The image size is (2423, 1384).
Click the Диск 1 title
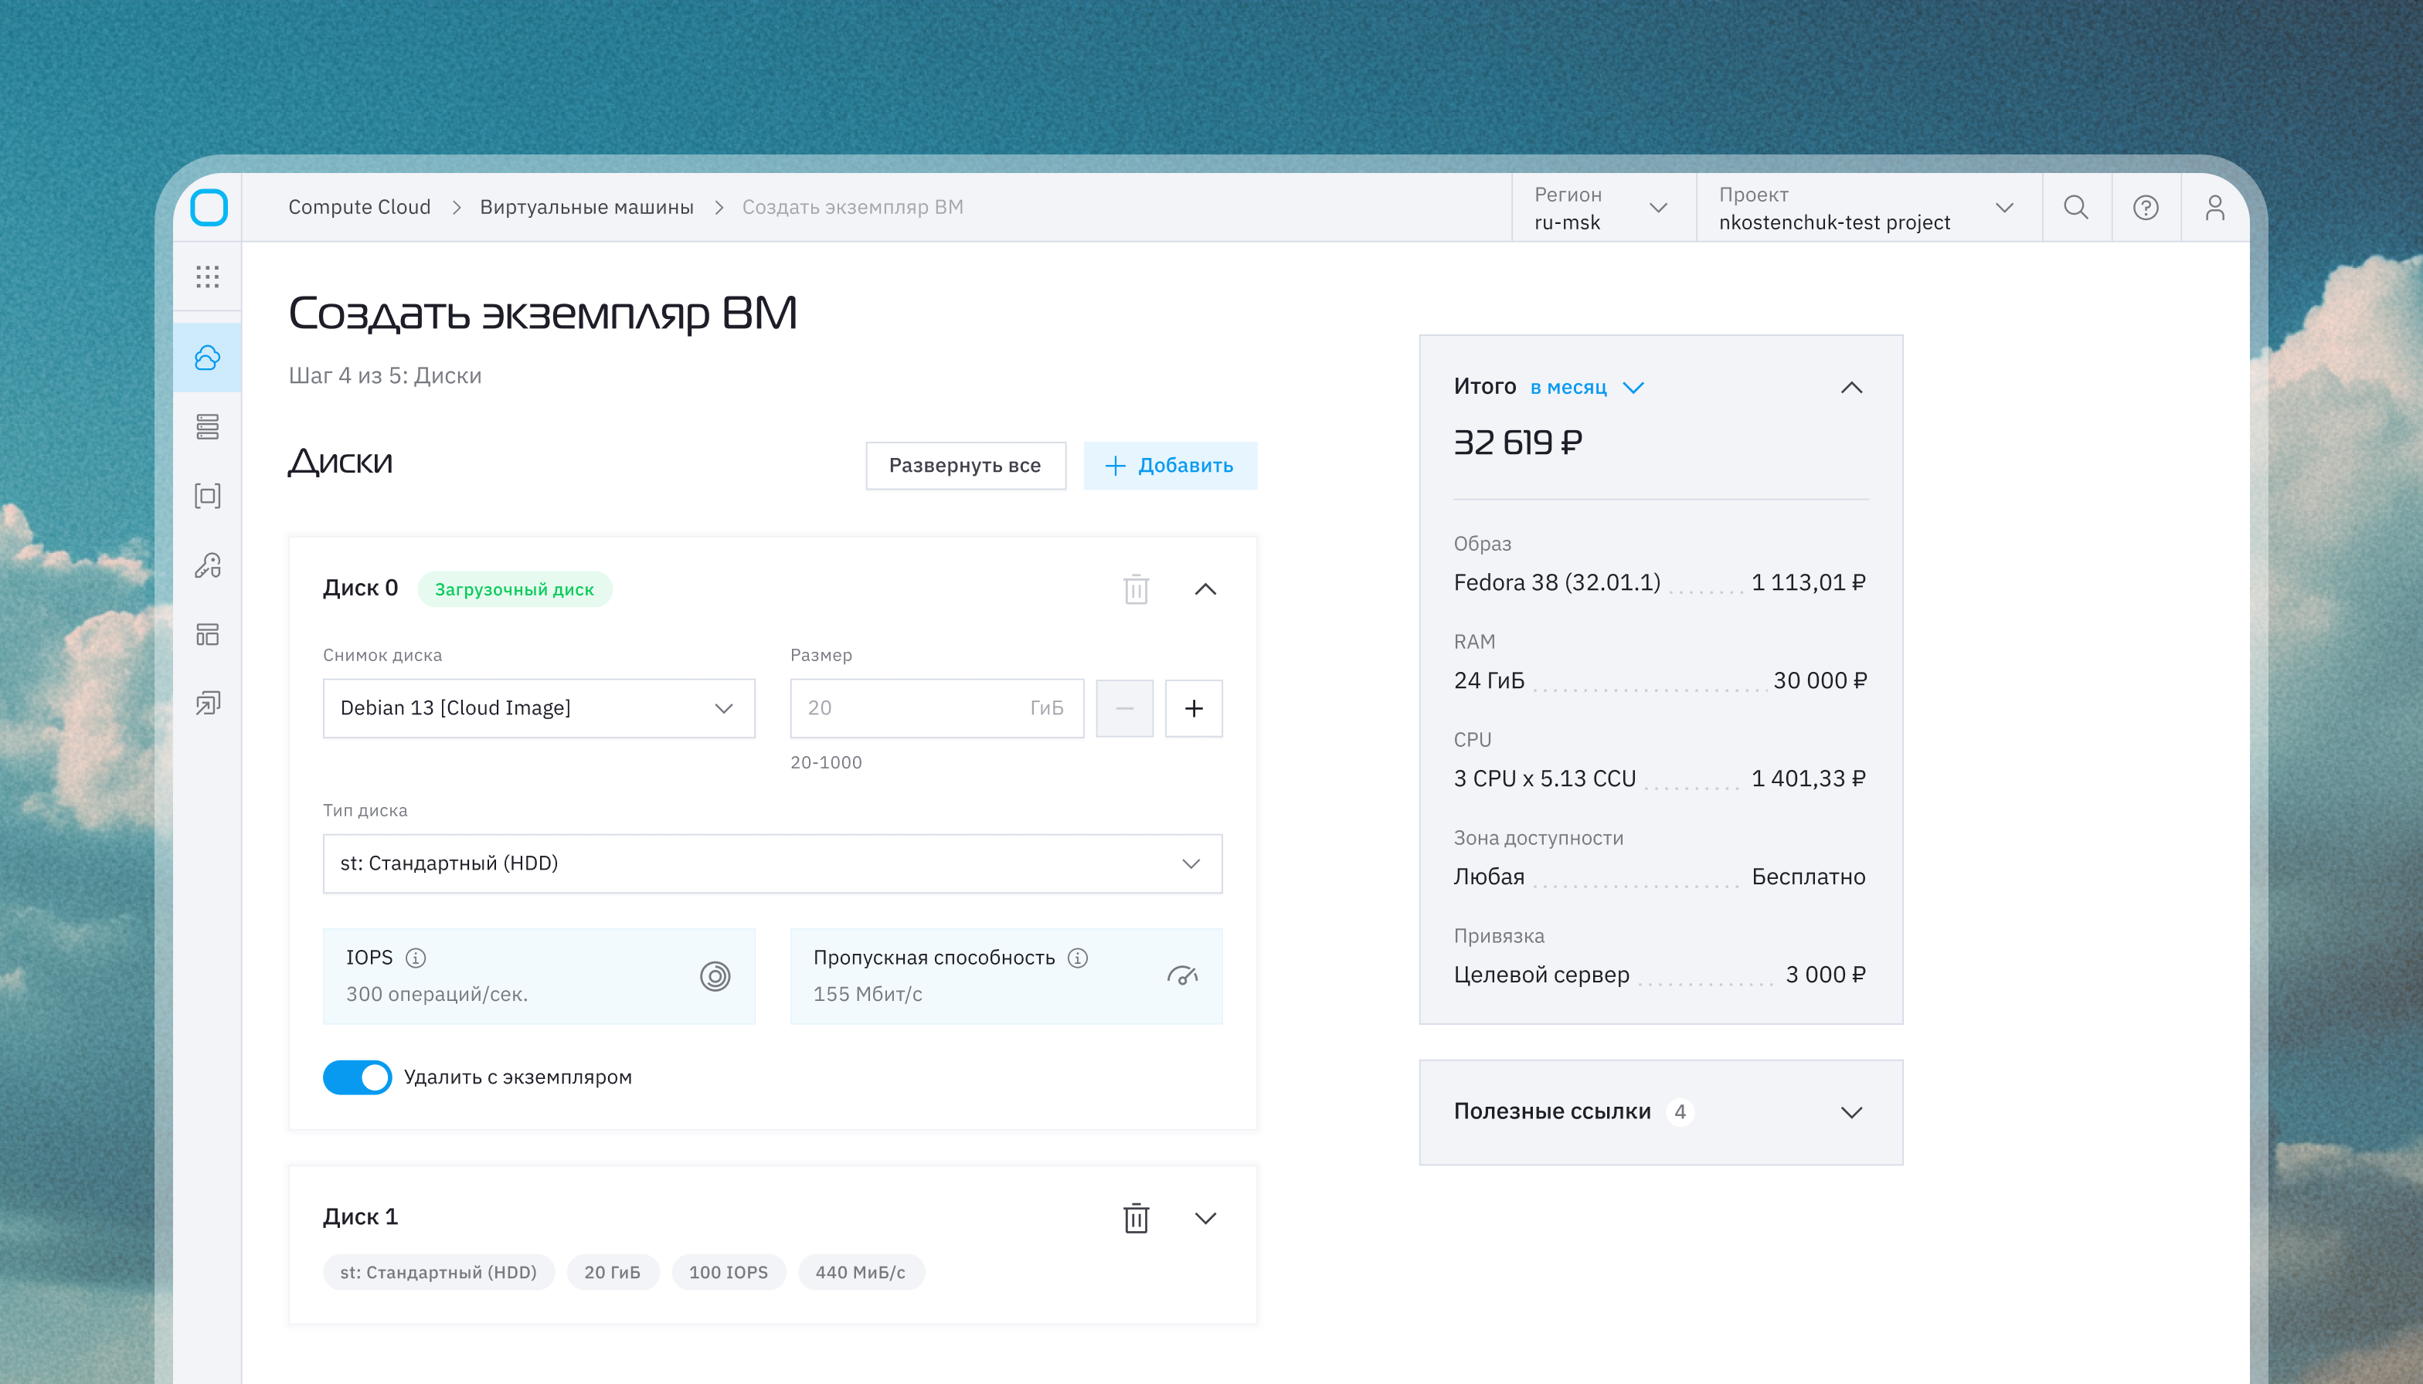(x=360, y=1216)
